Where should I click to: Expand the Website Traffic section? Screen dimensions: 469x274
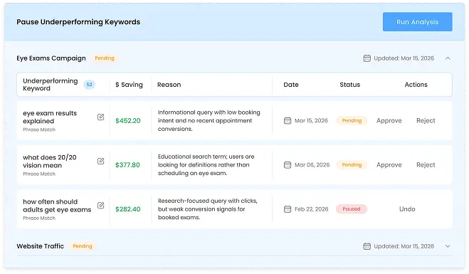(x=448, y=246)
